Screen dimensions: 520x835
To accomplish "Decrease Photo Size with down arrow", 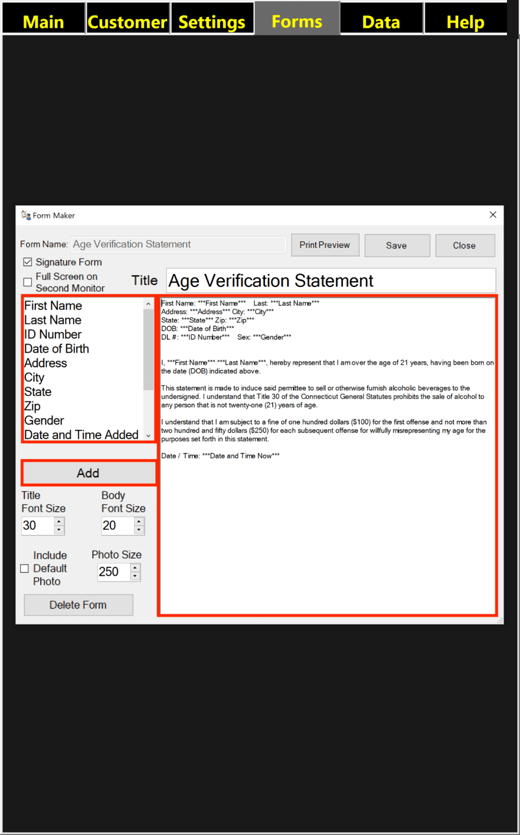I will click(x=135, y=576).
